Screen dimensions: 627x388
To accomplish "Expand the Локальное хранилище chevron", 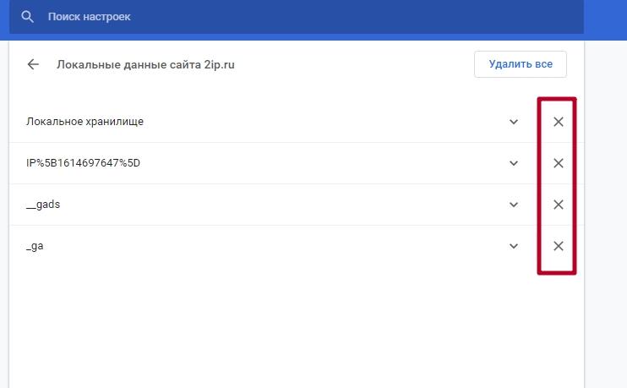I will pos(514,122).
